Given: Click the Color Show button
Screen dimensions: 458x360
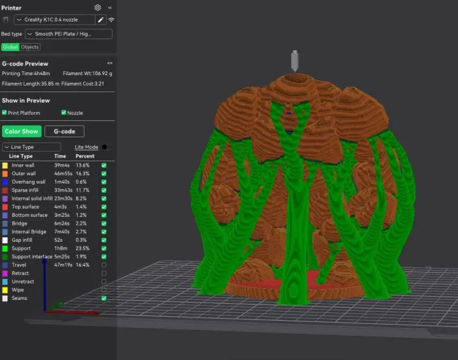Looking at the screenshot, I should pyautogui.click(x=22, y=131).
